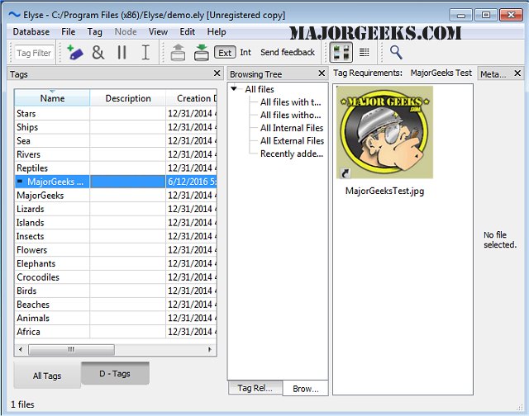
Task: Select the Stars tag row
Action: 116,114
